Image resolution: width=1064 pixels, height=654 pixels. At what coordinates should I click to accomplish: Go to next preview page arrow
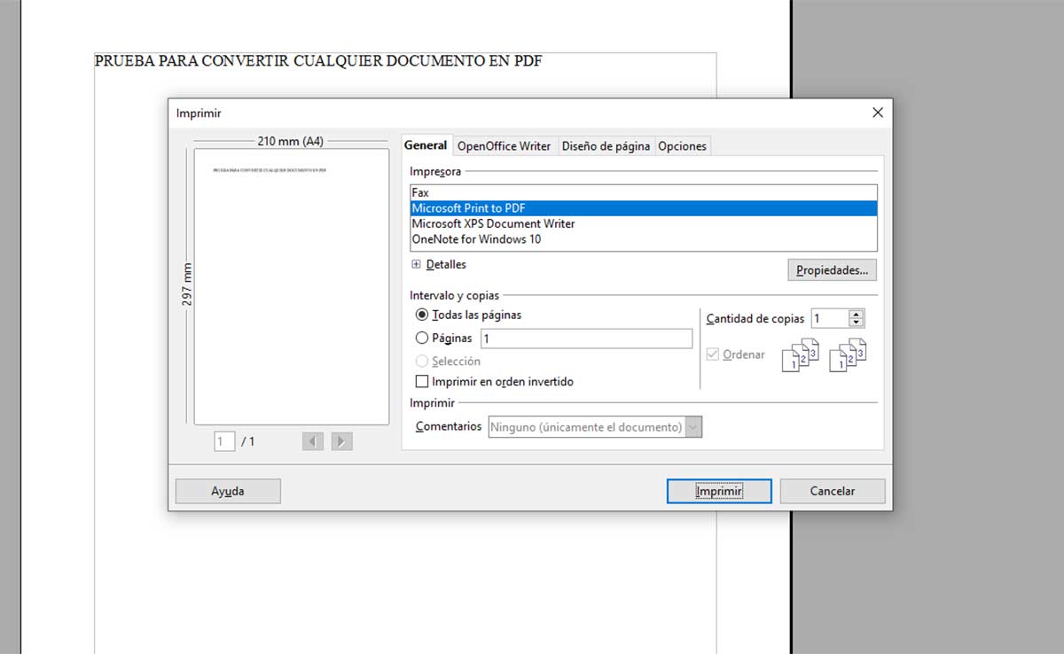pyautogui.click(x=341, y=440)
